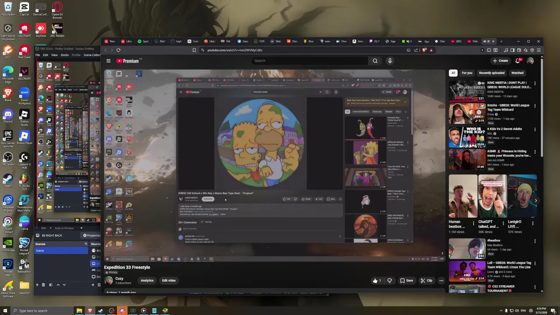This screenshot has width=560, height=315.
Task: Open CapCut desktop shortcut
Action: click(x=24, y=9)
